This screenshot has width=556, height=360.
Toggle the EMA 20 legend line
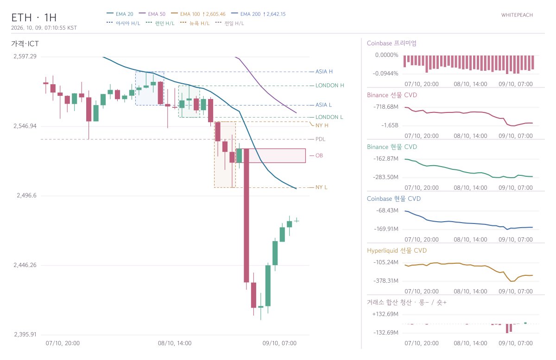tap(120, 14)
